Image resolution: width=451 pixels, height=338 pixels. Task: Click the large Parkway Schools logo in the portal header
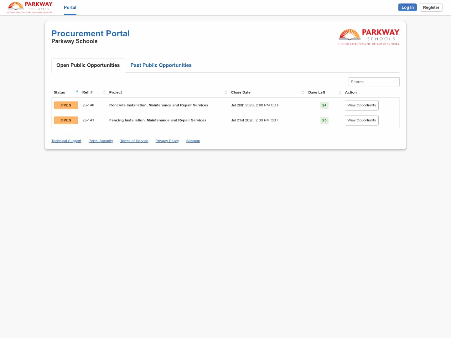[x=369, y=37]
